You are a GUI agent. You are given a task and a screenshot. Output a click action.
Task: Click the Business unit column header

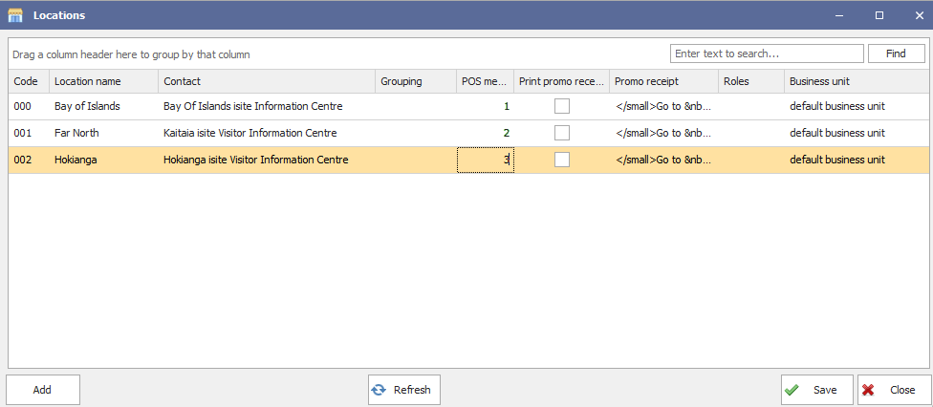[x=857, y=81]
